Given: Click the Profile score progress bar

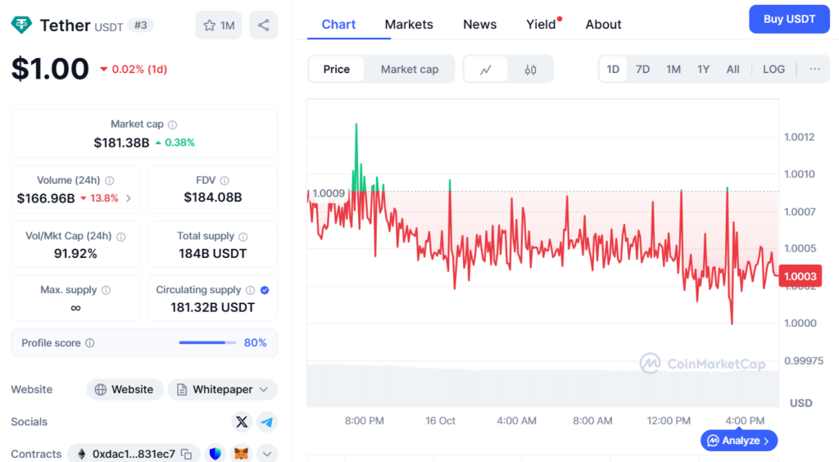Looking at the screenshot, I should 207,343.
